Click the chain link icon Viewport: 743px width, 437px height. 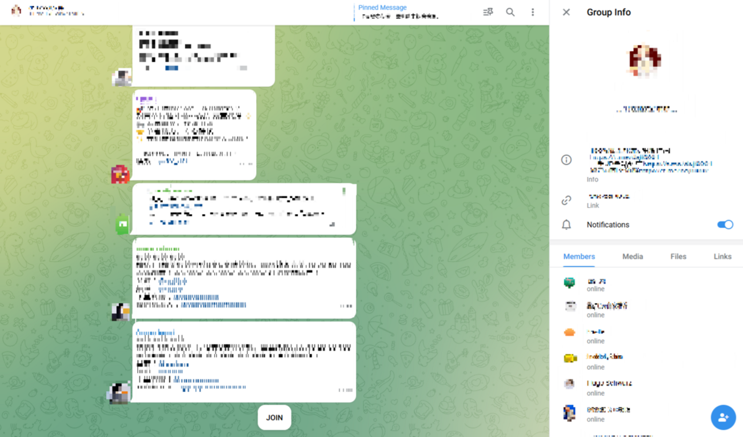pyautogui.click(x=566, y=201)
